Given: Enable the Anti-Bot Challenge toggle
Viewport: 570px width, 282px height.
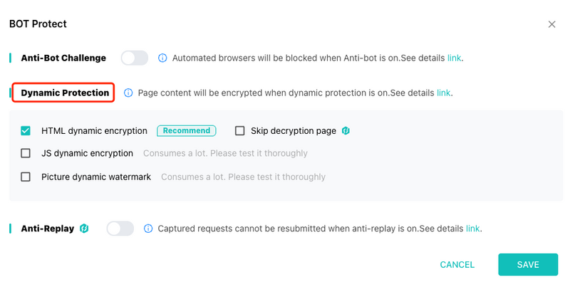Looking at the screenshot, I should click(135, 58).
